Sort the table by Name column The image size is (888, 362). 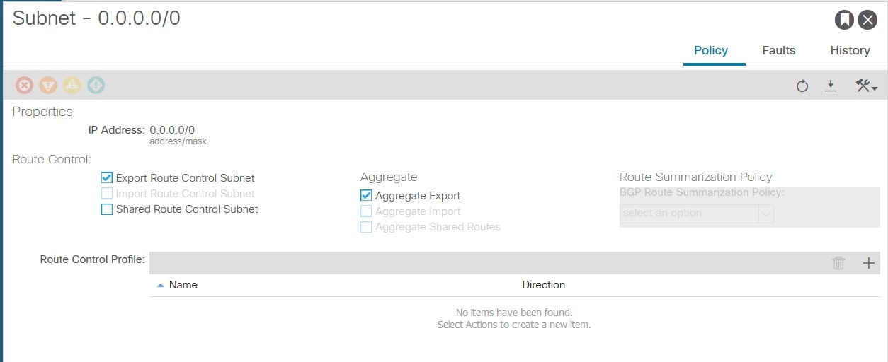tap(183, 285)
